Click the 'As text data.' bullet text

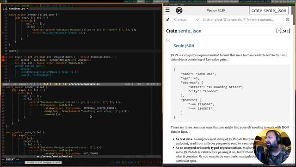pos(184,139)
